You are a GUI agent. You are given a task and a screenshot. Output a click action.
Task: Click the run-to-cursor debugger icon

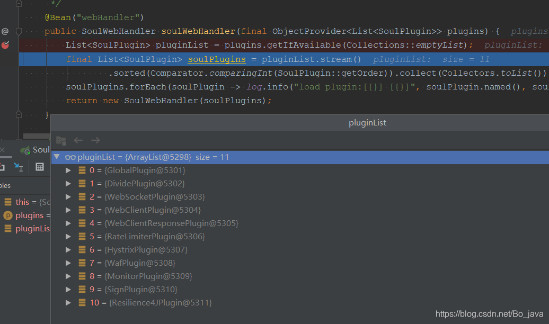(x=18, y=167)
